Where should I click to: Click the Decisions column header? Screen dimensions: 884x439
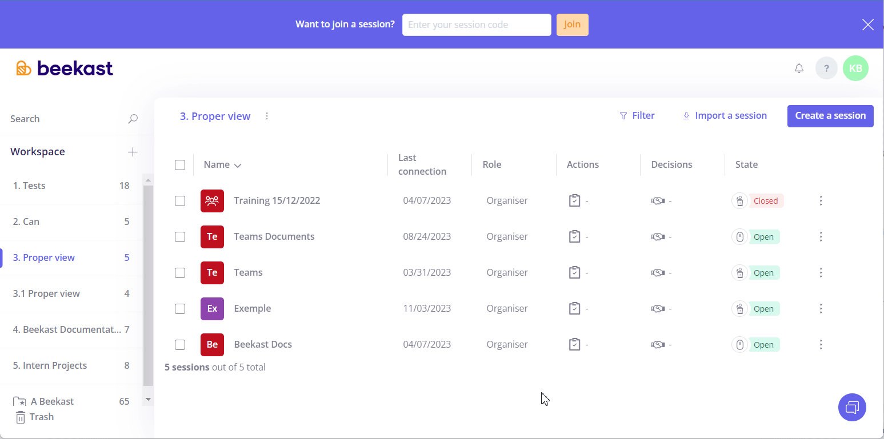[671, 164]
